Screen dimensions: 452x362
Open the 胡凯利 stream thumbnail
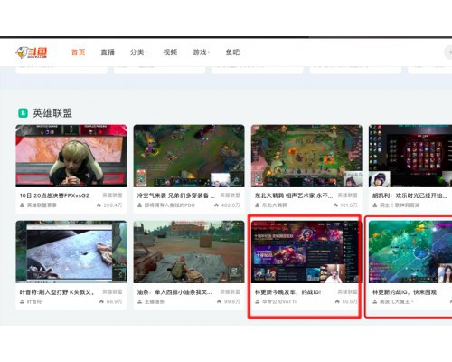coord(410,156)
